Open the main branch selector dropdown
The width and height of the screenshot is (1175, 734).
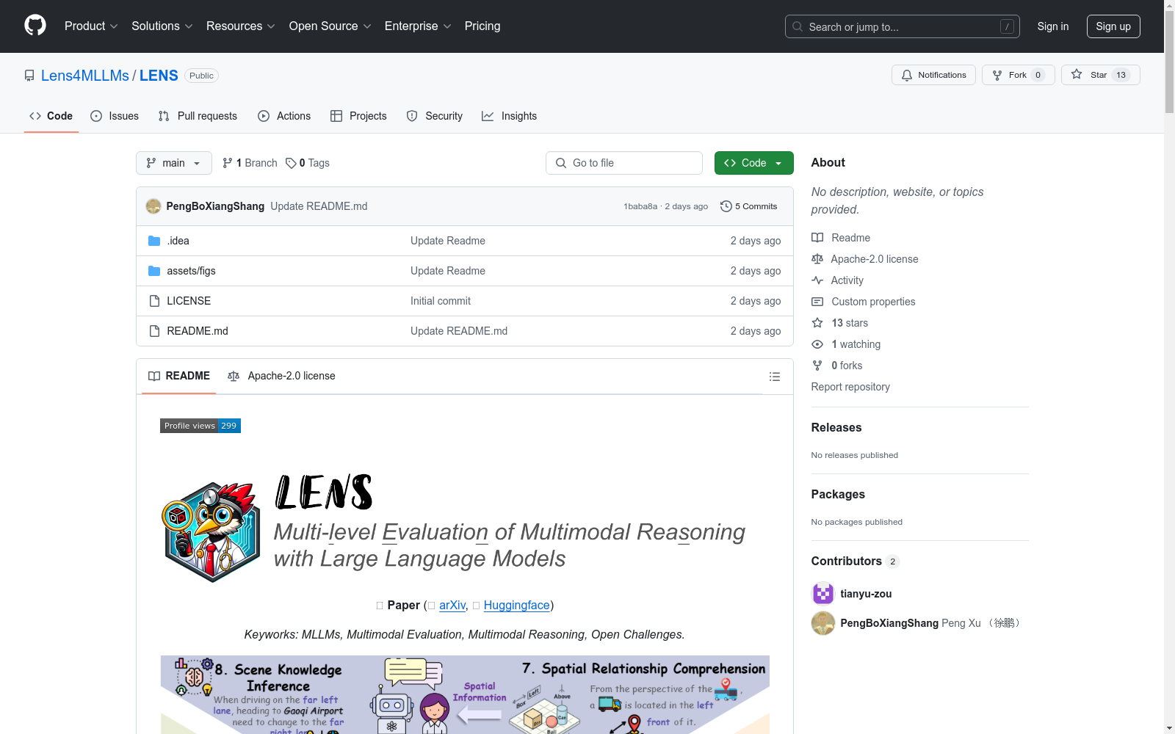tap(174, 163)
